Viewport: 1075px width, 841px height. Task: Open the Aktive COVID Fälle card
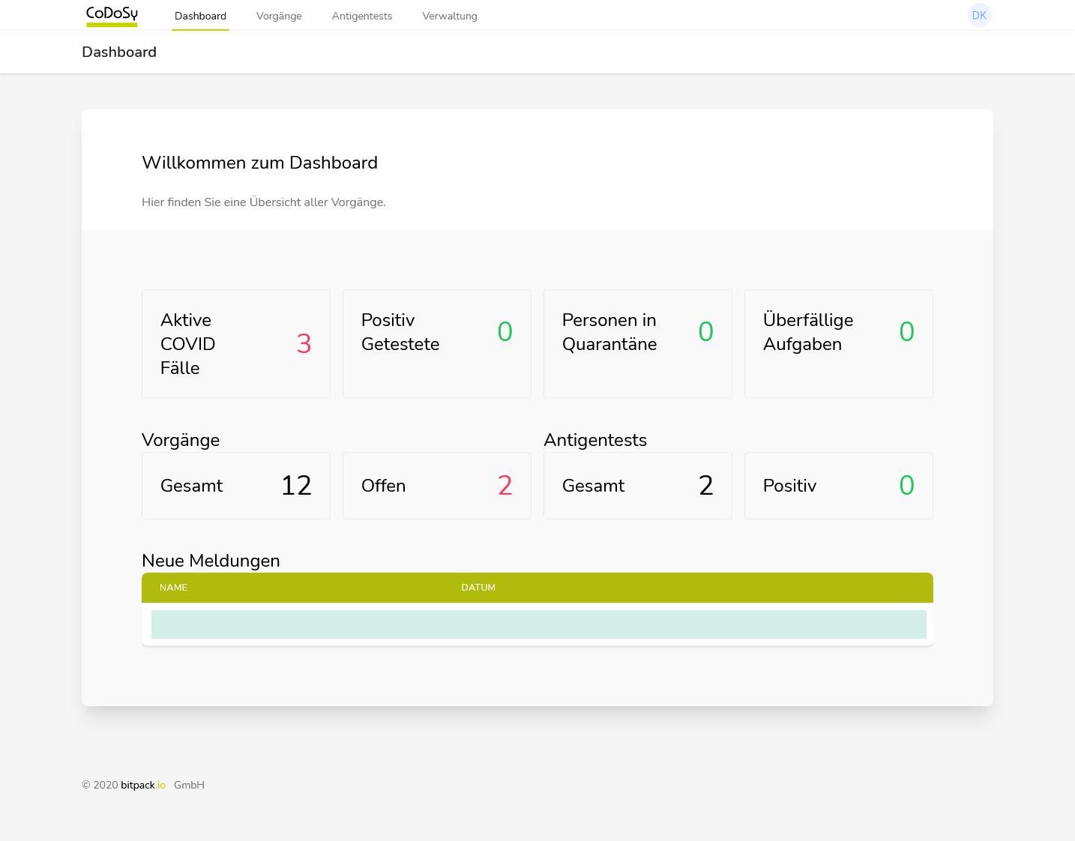[235, 343]
